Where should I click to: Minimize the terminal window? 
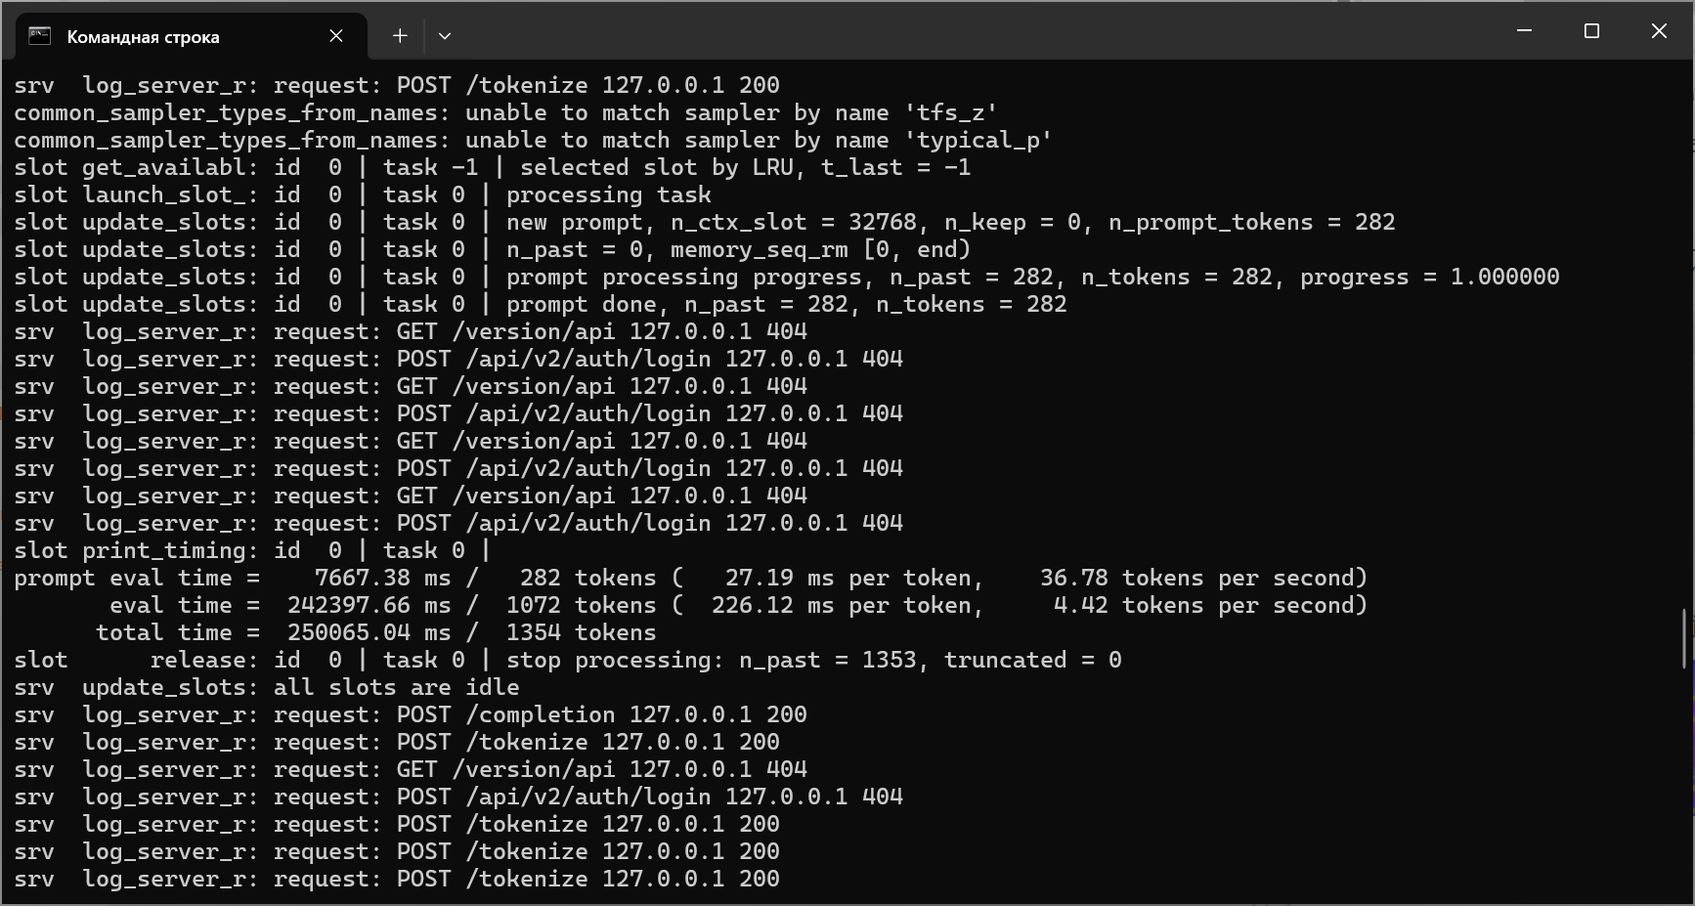coord(1524,31)
